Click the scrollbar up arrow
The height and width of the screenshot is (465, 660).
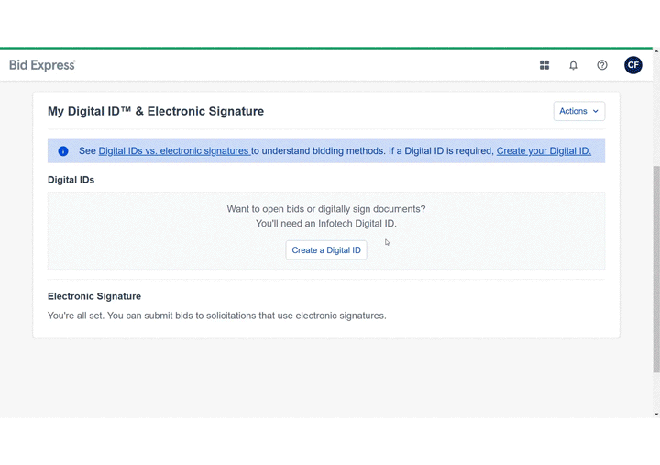(656, 52)
